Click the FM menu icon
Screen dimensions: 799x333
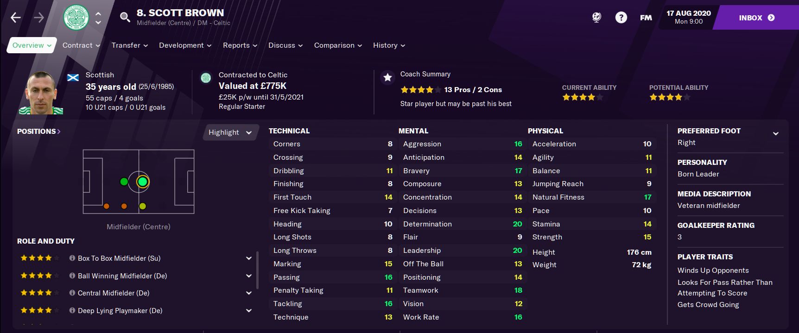(x=646, y=18)
